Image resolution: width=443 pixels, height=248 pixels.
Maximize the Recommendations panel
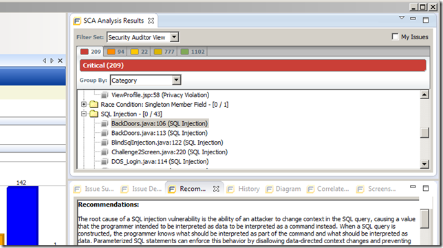point(426,188)
